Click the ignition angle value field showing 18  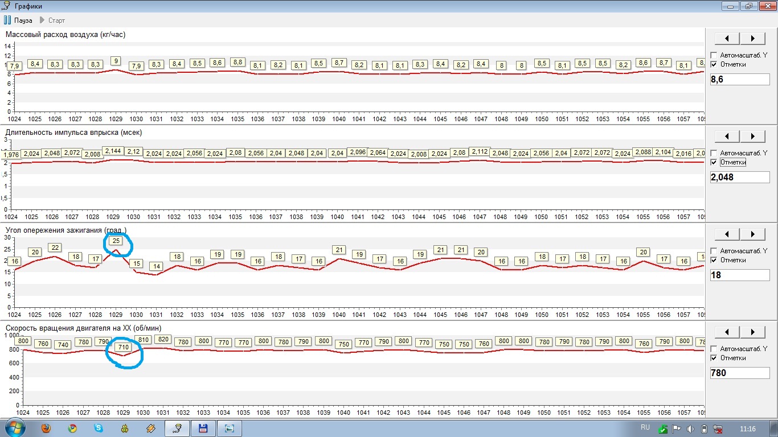click(x=739, y=275)
